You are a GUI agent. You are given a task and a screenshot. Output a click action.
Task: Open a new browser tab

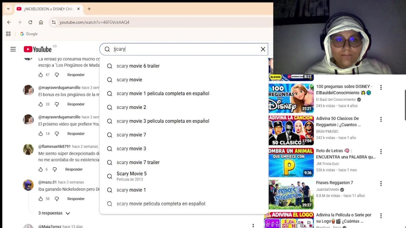point(89,9)
